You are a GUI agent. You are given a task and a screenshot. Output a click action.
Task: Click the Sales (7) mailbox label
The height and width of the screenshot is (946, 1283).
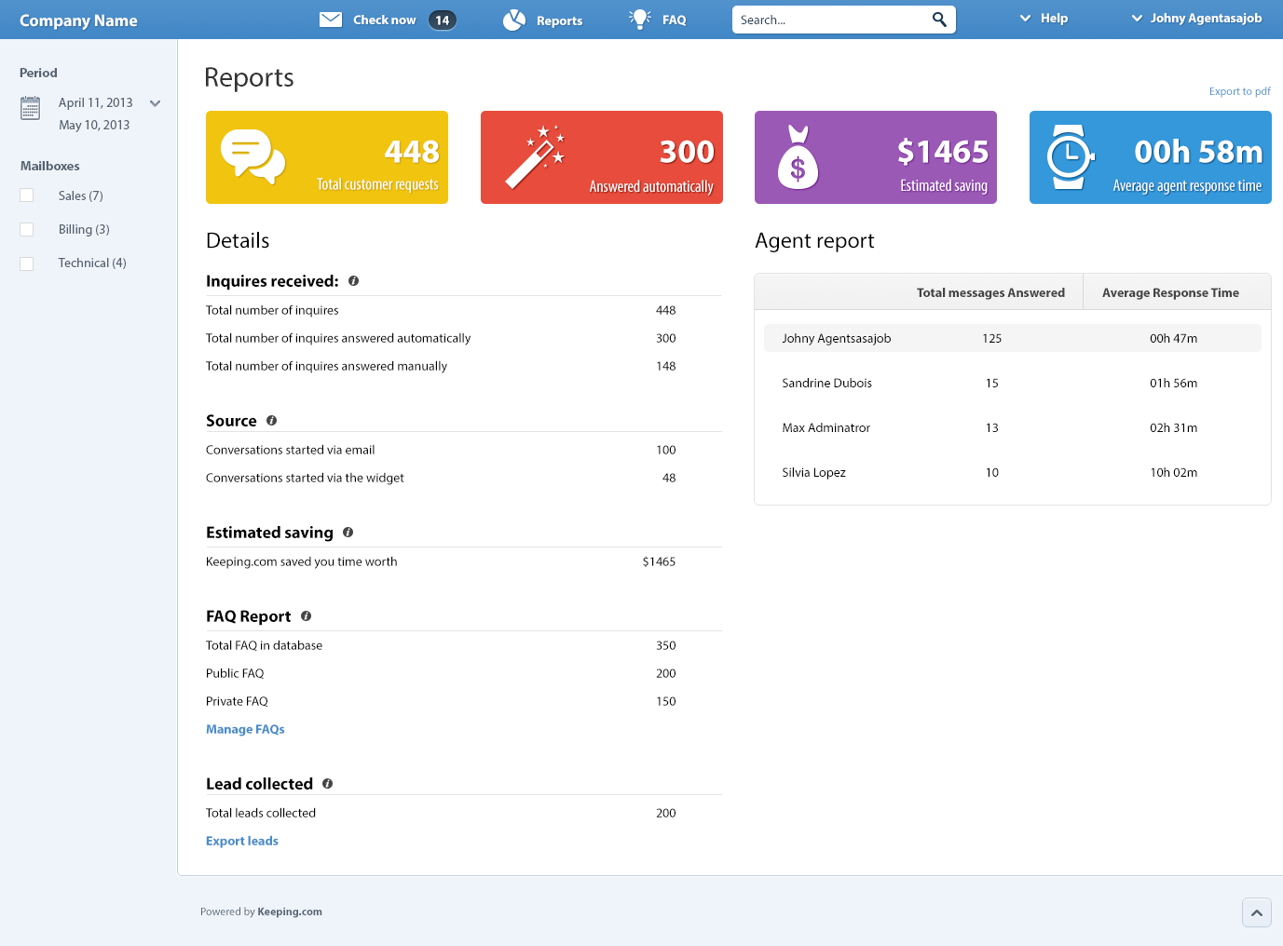pos(80,196)
